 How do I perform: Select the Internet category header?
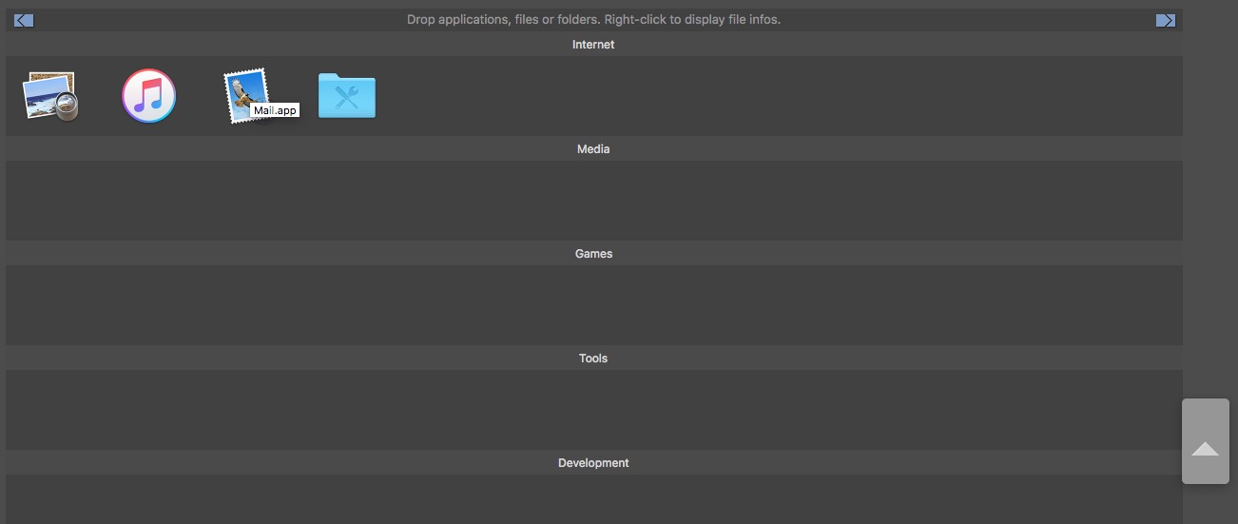tap(593, 45)
